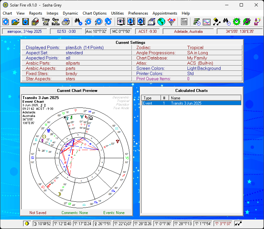Click the Ascendant value box
The width and height of the screenshot is (264, 229).
tap(96, 32)
